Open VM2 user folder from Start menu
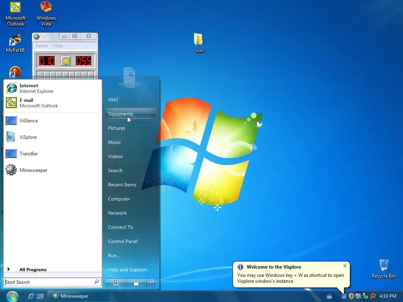Viewport: 403px width, 302px height. [x=131, y=99]
